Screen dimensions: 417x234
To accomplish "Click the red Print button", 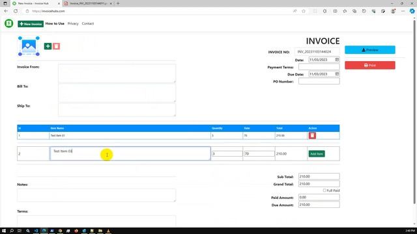I will pyautogui.click(x=370, y=65).
